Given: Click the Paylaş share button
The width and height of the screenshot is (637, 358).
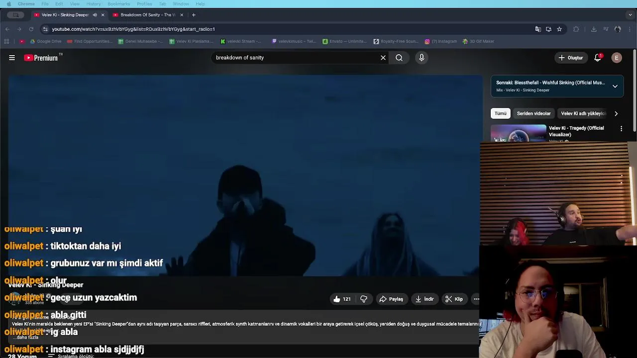Looking at the screenshot, I should [391, 299].
